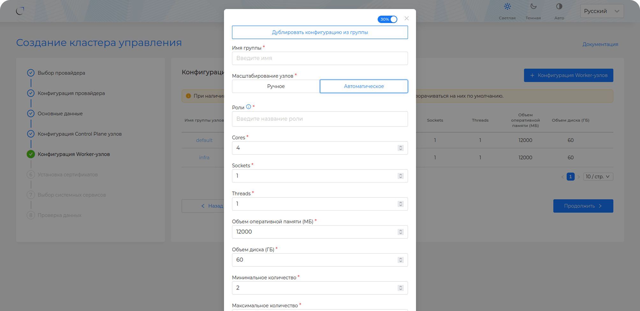Close the worker group dialog
The width and height of the screenshot is (640, 311).
click(x=406, y=18)
